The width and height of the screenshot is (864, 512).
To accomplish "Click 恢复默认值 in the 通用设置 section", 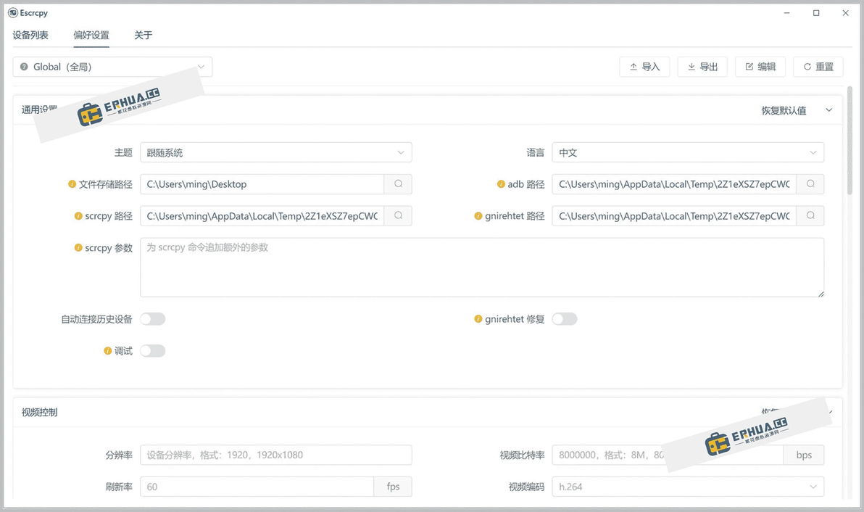I will tap(784, 110).
